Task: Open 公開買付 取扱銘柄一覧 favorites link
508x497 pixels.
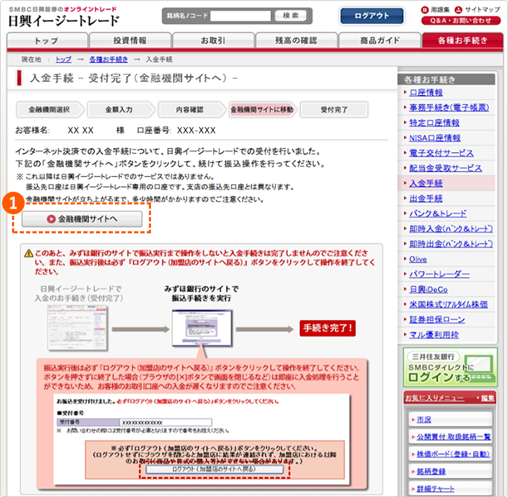Action: [x=454, y=437]
